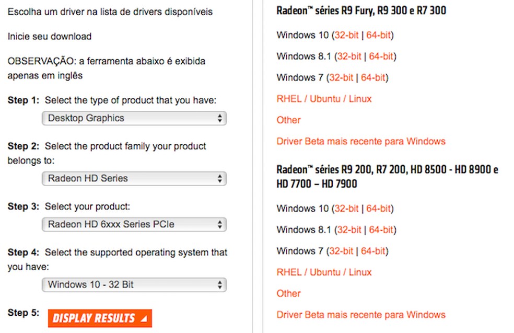Open Windows 10 32-bit link for R9 200 series
Image resolution: width=514 pixels, height=333 pixels.
(x=346, y=209)
